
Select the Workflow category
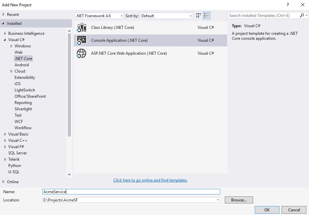point(23,128)
